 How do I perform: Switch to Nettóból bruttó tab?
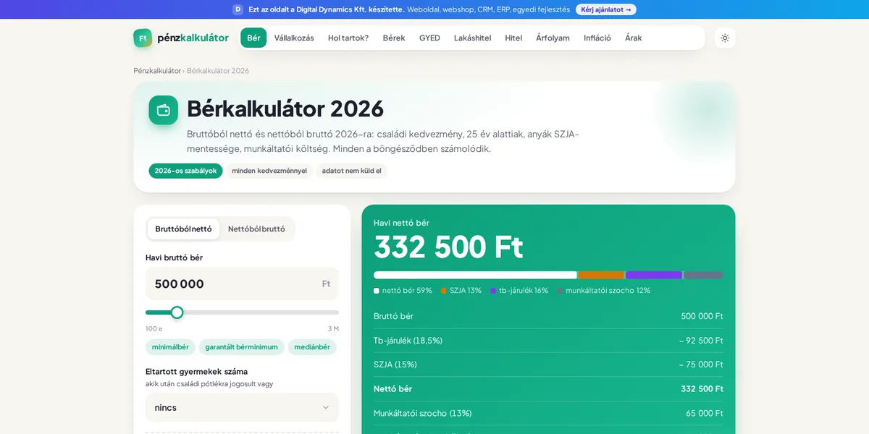tap(256, 229)
